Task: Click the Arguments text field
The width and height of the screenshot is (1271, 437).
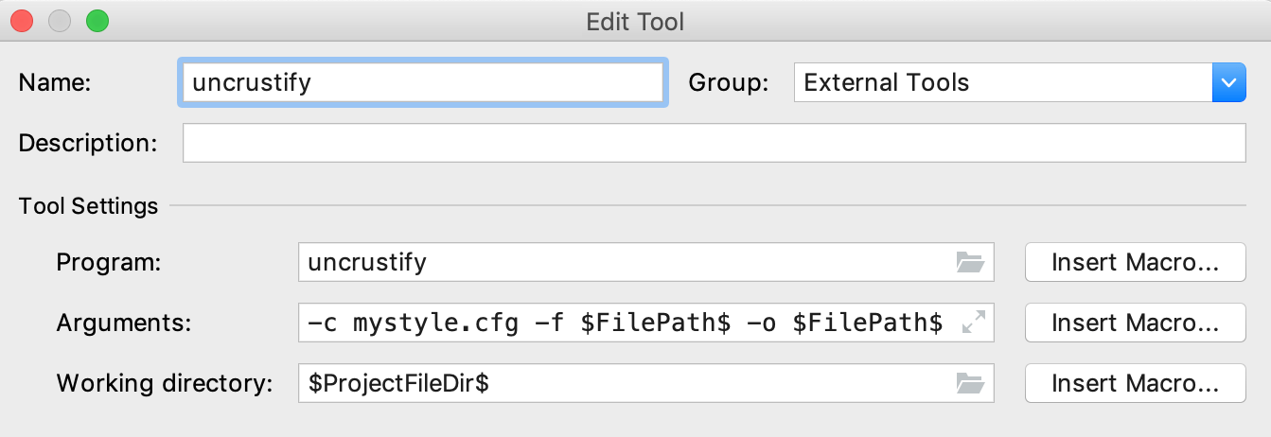Action: (625, 323)
